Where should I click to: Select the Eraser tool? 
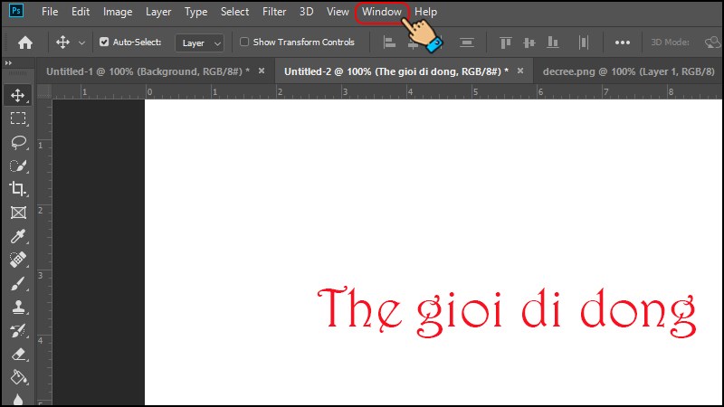tap(18, 354)
